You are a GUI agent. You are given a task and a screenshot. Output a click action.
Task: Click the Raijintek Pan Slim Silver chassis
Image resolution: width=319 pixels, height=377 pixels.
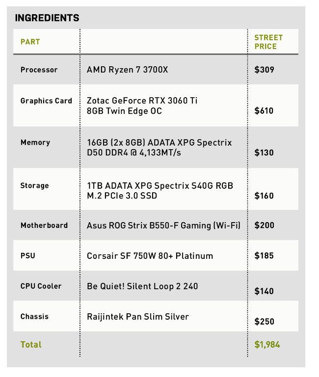pyautogui.click(x=138, y=317)
